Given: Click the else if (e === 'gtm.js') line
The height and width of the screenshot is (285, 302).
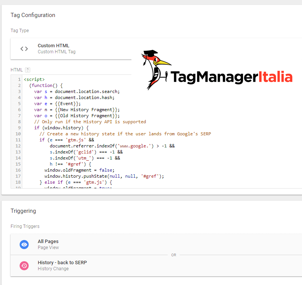Looking at the screenshot, I should click(x=76, y=182).
